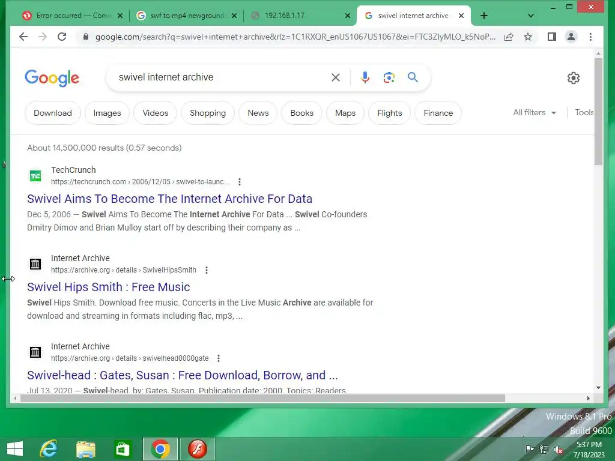Filter results by Images
Viewport: 615px width, 461px height.
pyautogui.click(x=107, y=113)
